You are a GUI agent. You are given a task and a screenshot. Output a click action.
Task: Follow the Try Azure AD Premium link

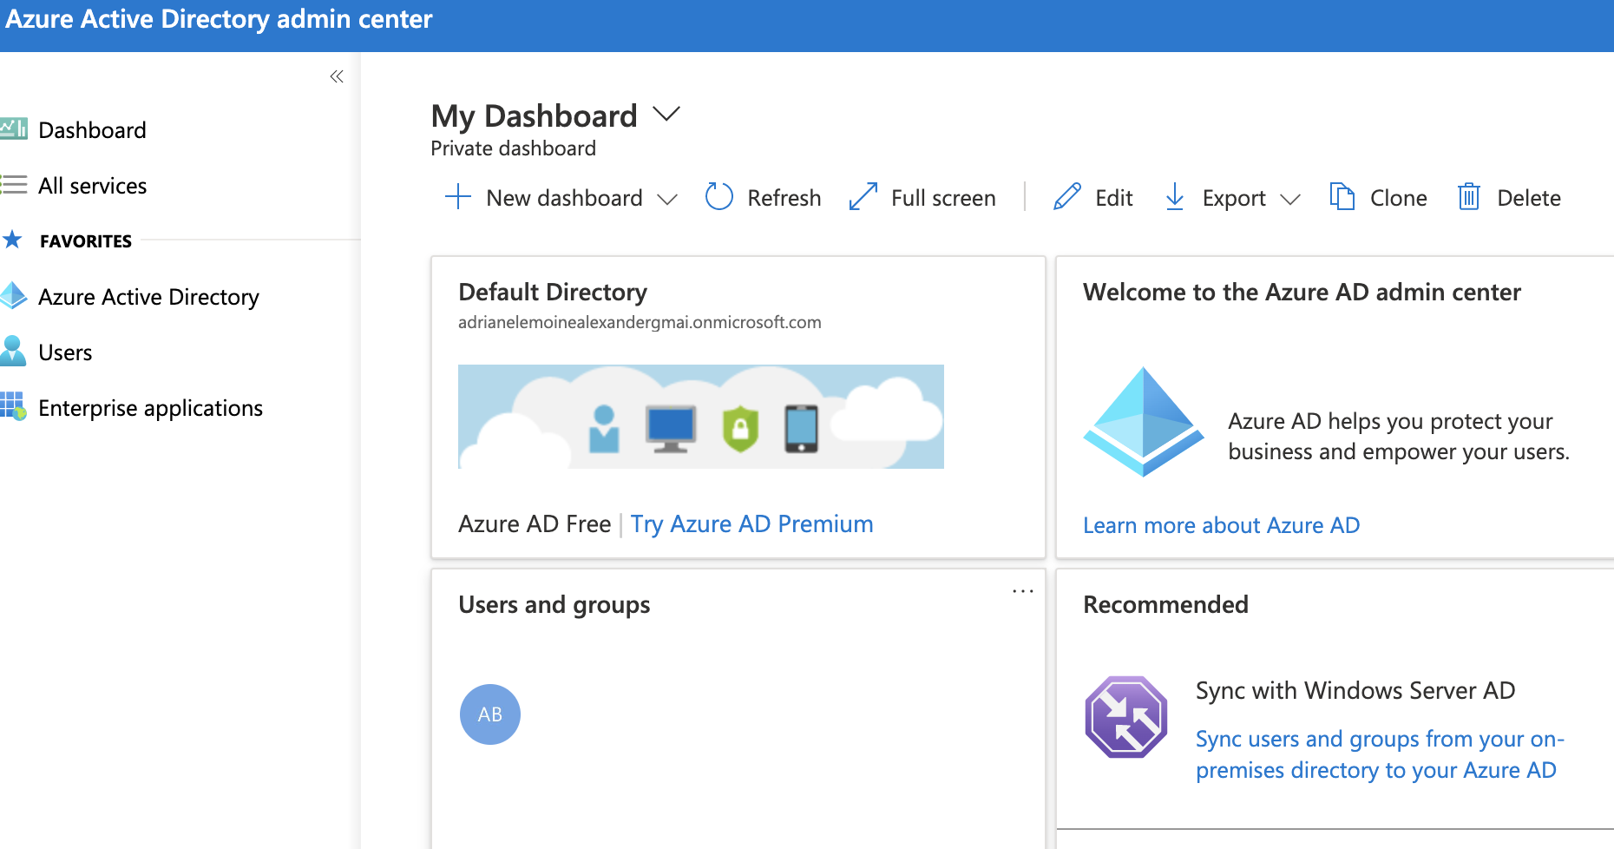tap(751, 523)
